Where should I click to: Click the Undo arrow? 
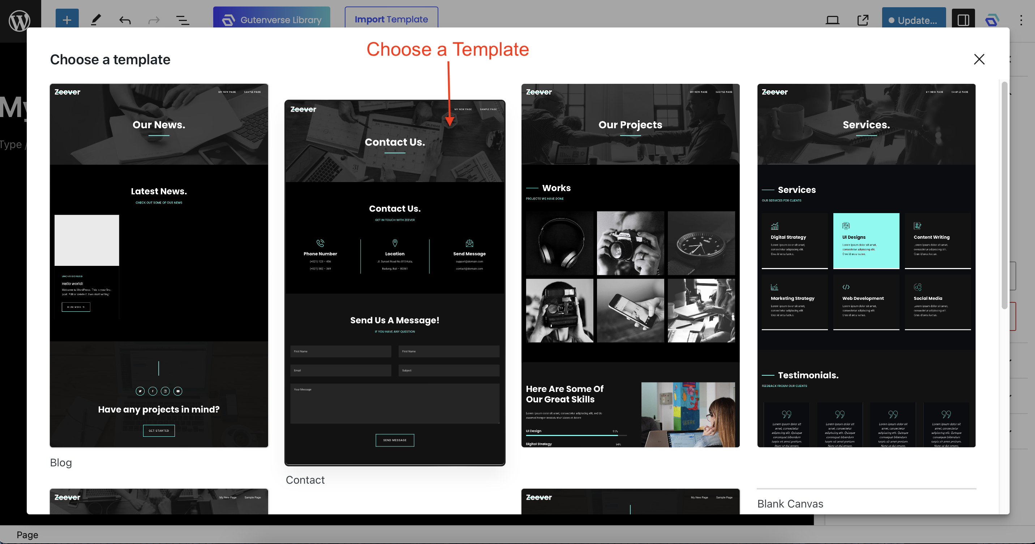(125, 20)
